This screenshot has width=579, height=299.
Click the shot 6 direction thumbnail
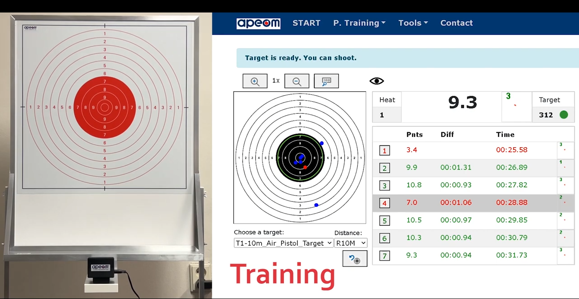565,238
